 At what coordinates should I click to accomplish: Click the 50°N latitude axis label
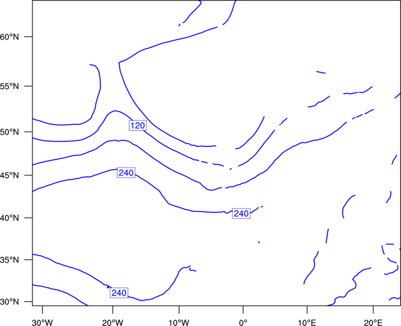click(10, 132)
